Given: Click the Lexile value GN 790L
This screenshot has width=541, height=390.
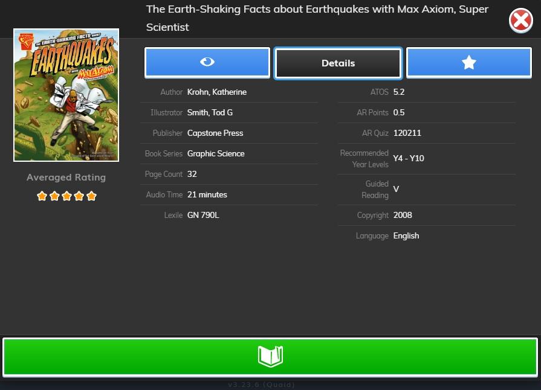Looking at the screenshot, I should (x=203, y=216).
